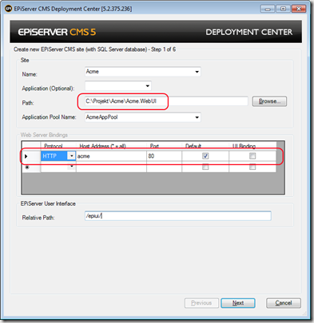Maximize the Deployment Center window
Viewport: 314px width, 323px height.
(x=283, y=9)
